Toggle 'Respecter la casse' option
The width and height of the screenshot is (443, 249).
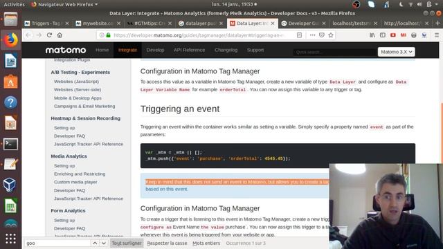[167, 243]
